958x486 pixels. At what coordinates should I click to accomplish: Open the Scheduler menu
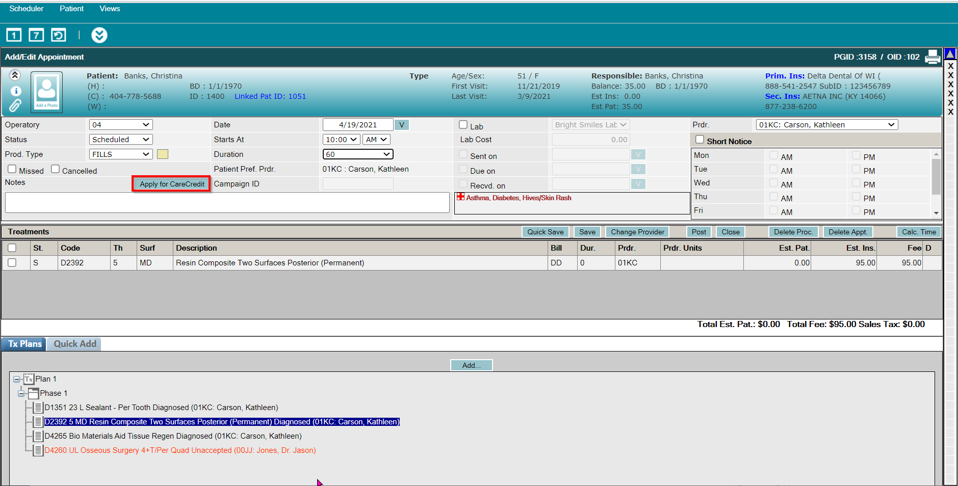27,9
